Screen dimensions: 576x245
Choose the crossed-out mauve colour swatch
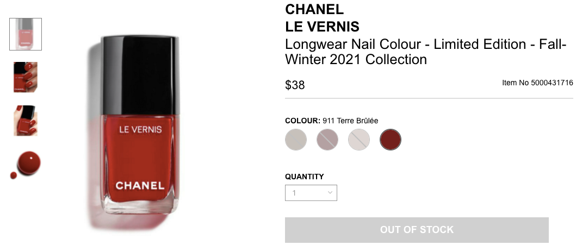[x=327, y=140]
